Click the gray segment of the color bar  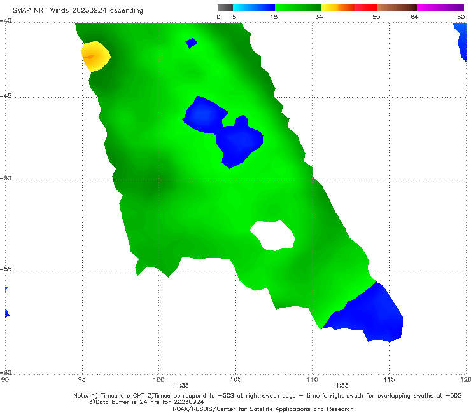pos(225,8)
